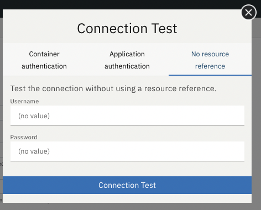Click the 'Test the connection without using a resource reference.' text
Image resolution: width=261 pixels, height=210 pixels.
[113, 88]
